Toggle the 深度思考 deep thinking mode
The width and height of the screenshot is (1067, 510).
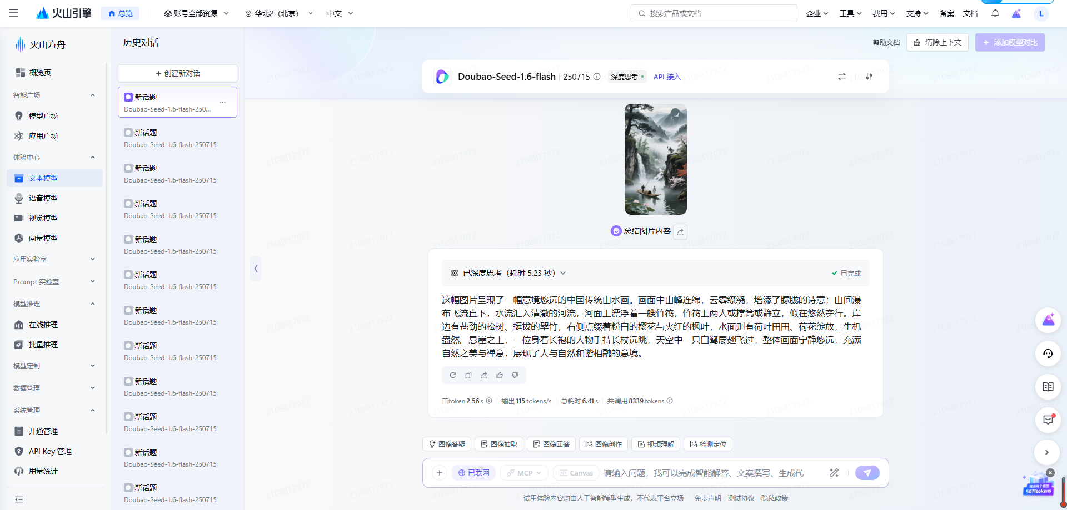point(627,77)
